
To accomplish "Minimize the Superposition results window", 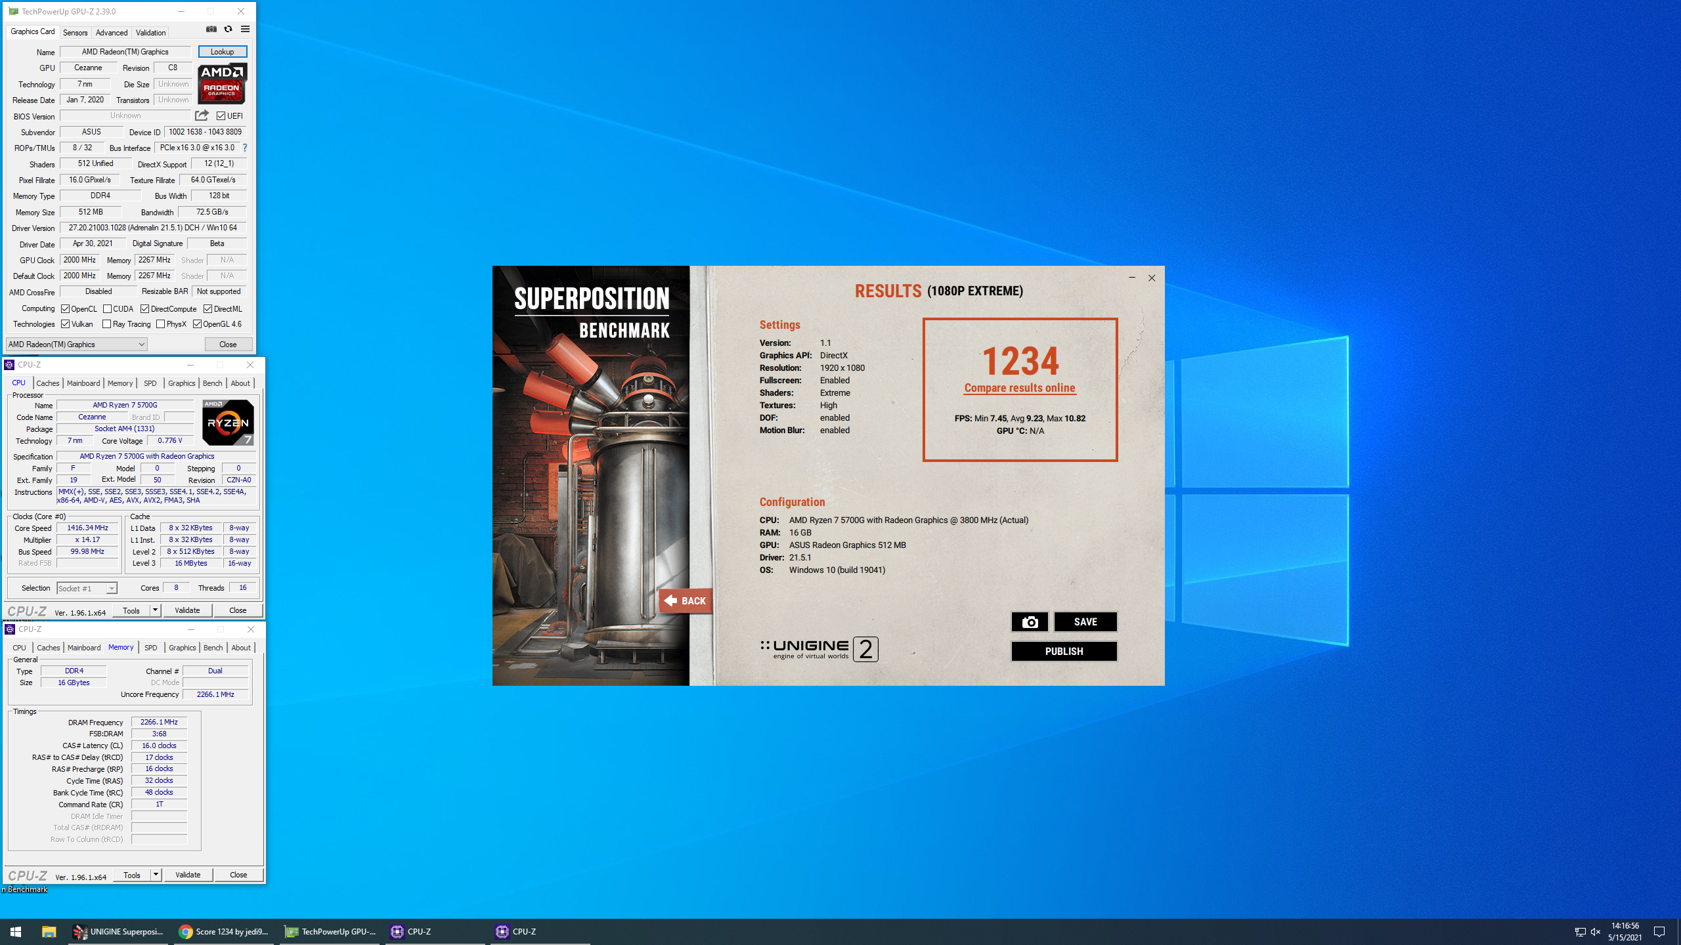I will (x=1132, y=278).
